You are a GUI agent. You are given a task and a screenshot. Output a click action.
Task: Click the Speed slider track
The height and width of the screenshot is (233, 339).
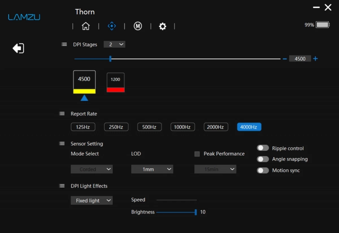point(177,200)
